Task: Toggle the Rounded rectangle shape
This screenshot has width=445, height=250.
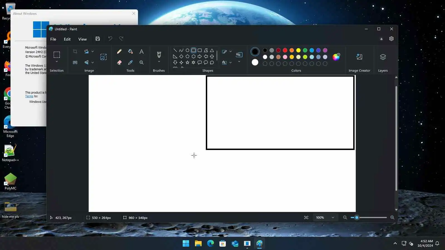Action: tap(200, 50)
